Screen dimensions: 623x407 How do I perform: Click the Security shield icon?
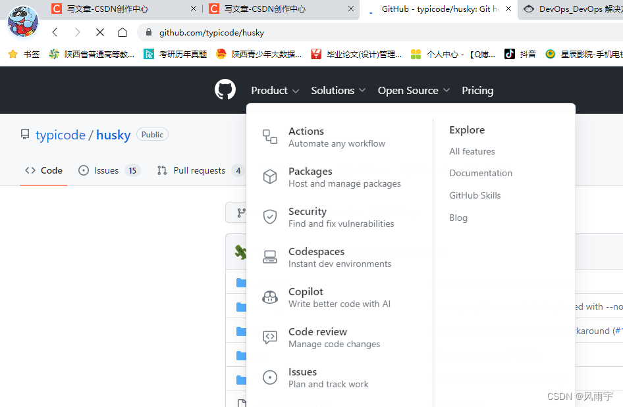point(270,217)
